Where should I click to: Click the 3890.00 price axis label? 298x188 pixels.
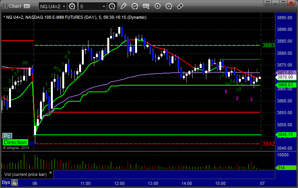coord(285,29)
